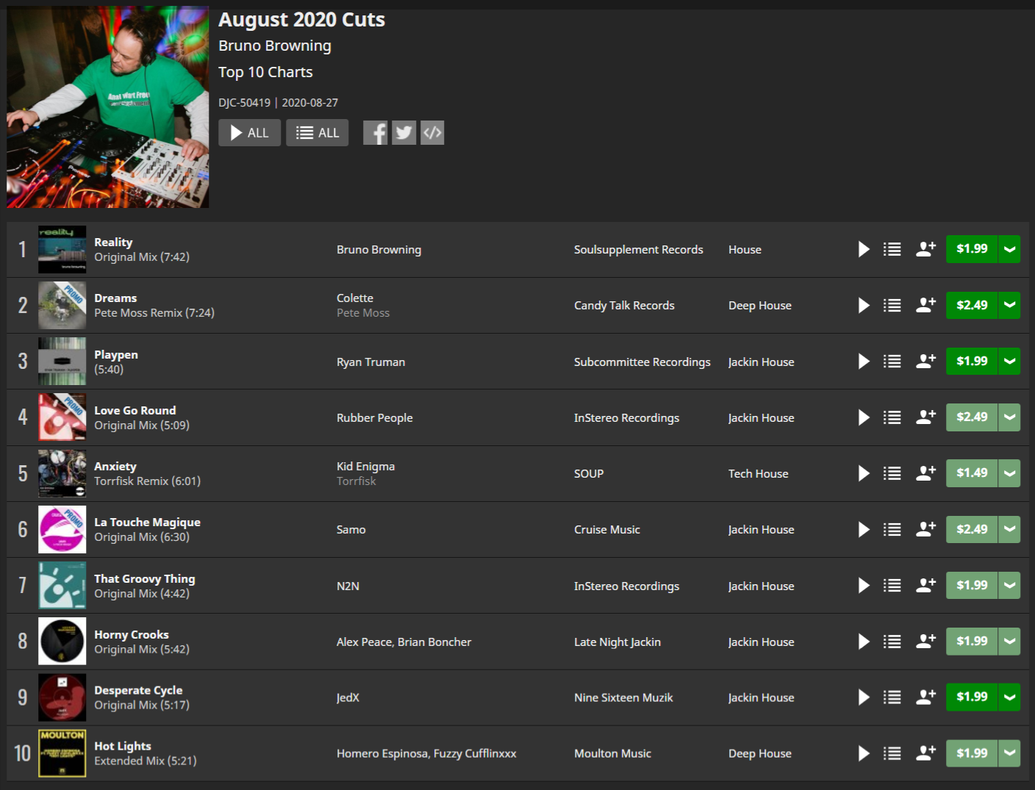Viewport: 1035px width, 790px height.
Task: Follow artist for Dreams track
Action: pos(925,305)
